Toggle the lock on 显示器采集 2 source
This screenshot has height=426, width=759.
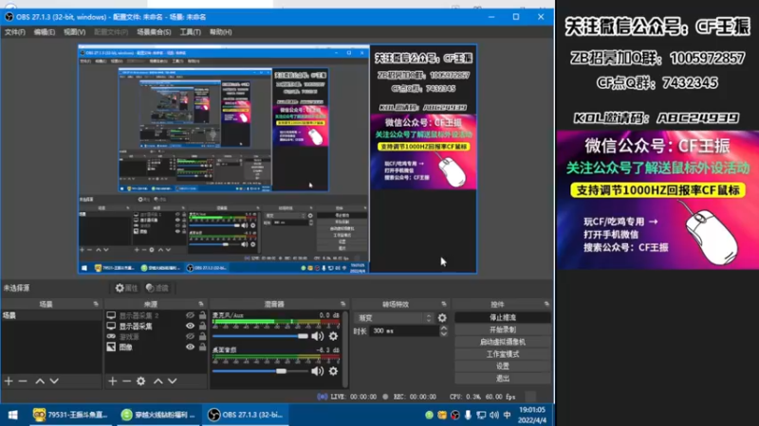pos(202,315)
